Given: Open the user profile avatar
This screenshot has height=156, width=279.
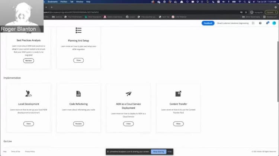Looking at the screenshot, I should pyautogui.click(x=274, y=23).
